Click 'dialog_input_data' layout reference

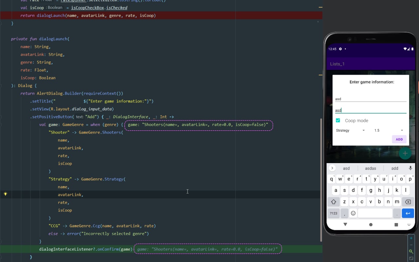(x=92, y=109)
